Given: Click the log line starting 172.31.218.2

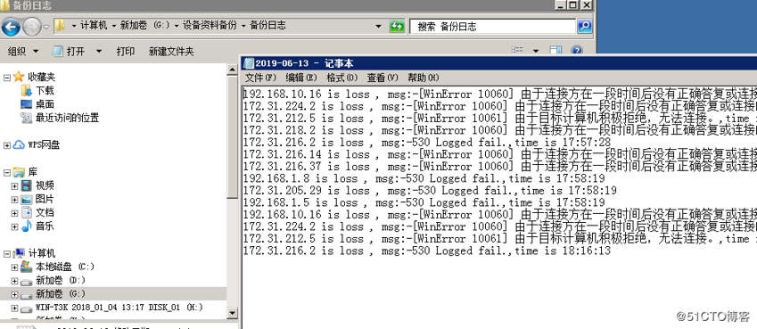Looking at the screenshot, I should (x=499, y=130).
